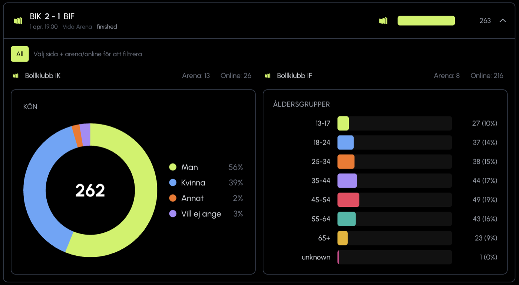Click the KÖN chart heading

tap(30, 107)
